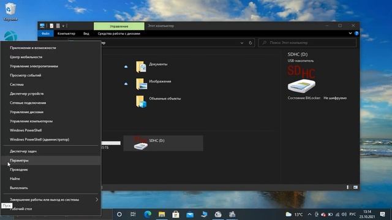392x220 pixels.
Task: Click in the Explorer search box
Action: [x=307, y=43]
